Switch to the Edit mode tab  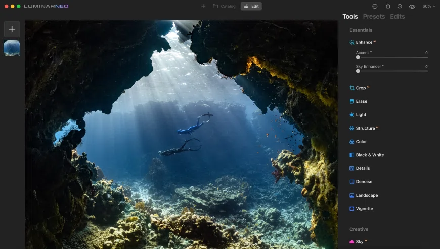251,6
